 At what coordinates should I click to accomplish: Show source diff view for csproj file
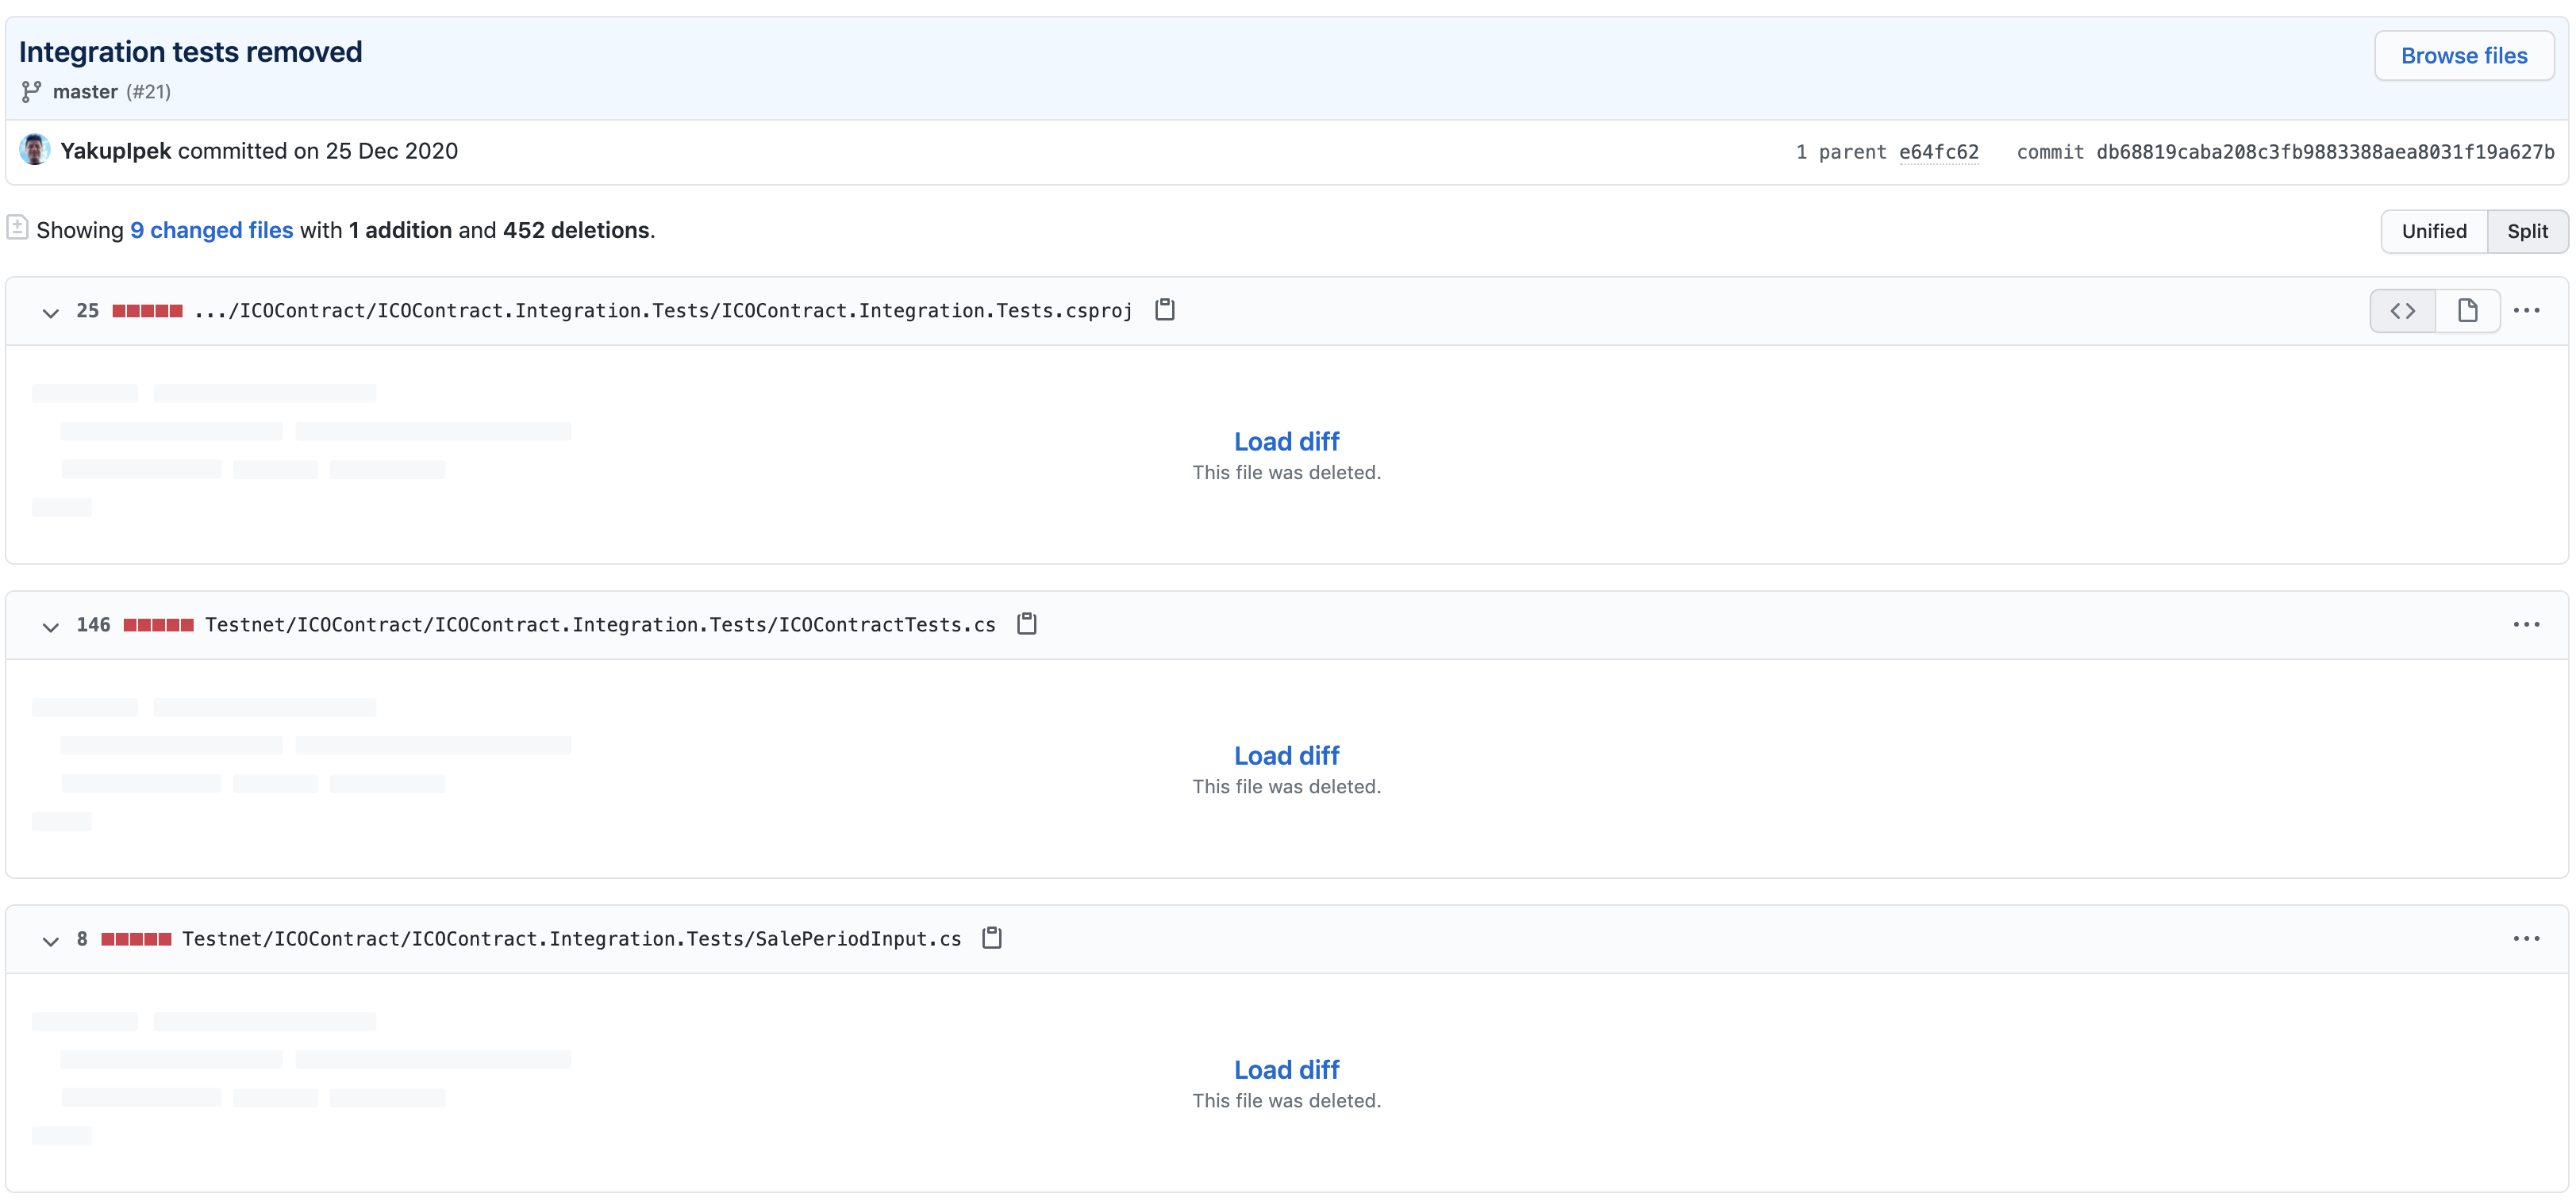tap(2402, 311)
